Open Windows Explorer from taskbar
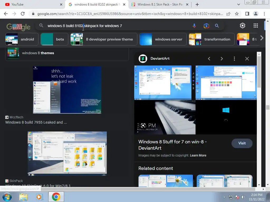270x202 pixels. coord(23,197)
